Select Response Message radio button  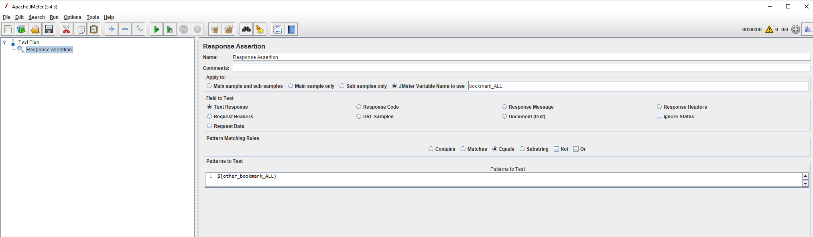coord(528,107)
